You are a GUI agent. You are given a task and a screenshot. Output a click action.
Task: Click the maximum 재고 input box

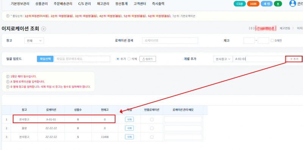pyautogui.click(x=263, y=41)
